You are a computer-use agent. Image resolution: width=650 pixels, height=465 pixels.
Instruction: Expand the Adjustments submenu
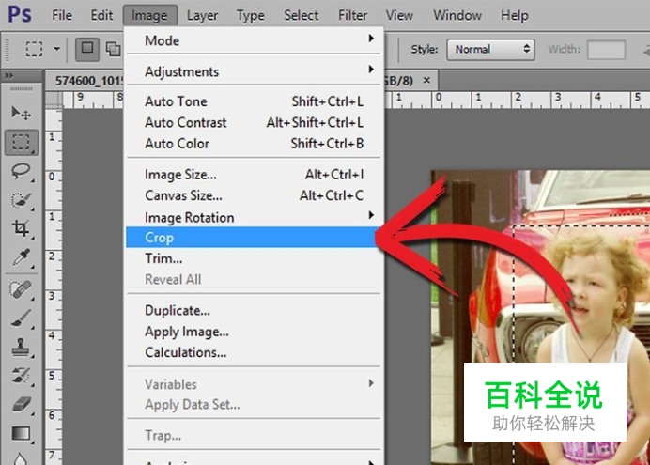coord(254,71)
